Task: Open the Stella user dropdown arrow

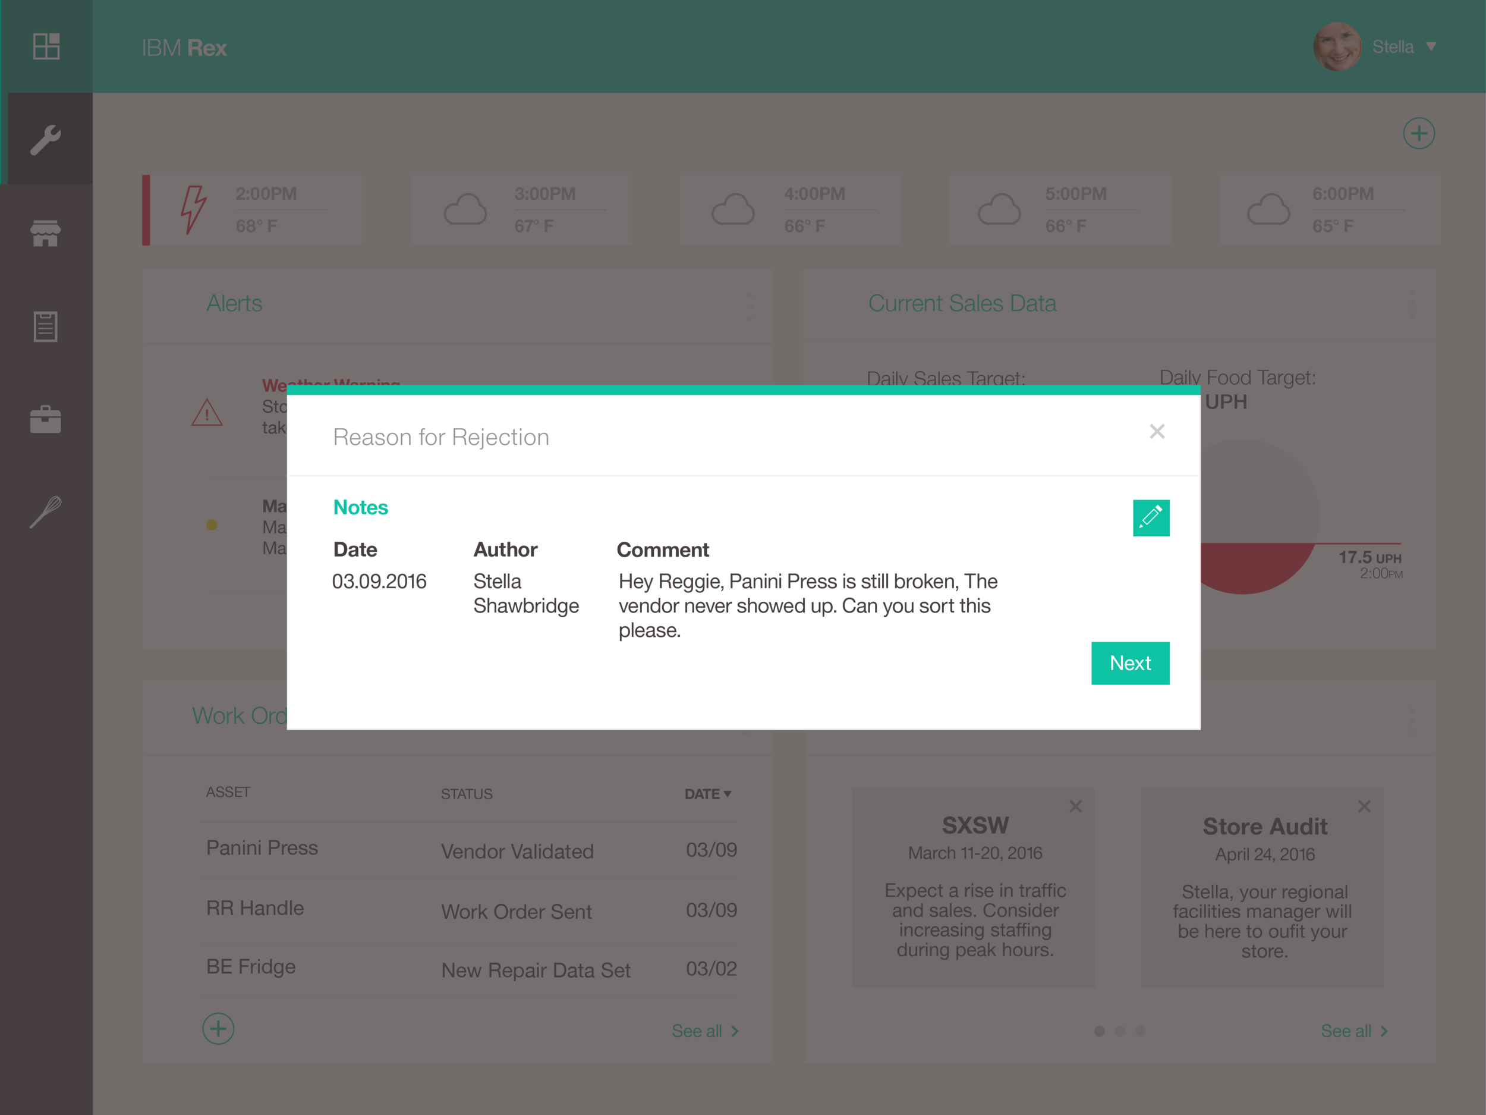Action: (1431, 46)
